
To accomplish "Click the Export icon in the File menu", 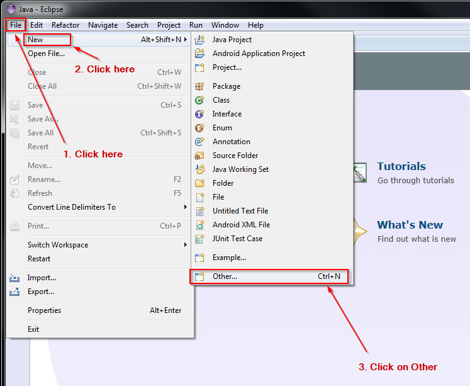I will point(14,292).
